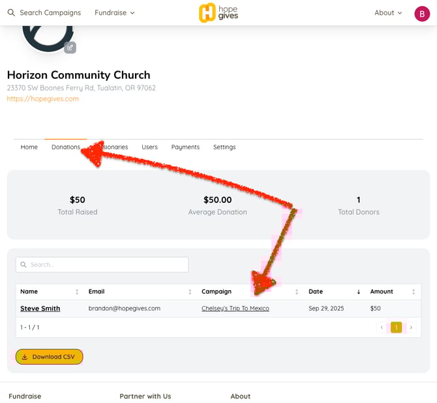Switch to the Donations tab
The width and height of the screenshot is (437, 403).
point(65,147)
